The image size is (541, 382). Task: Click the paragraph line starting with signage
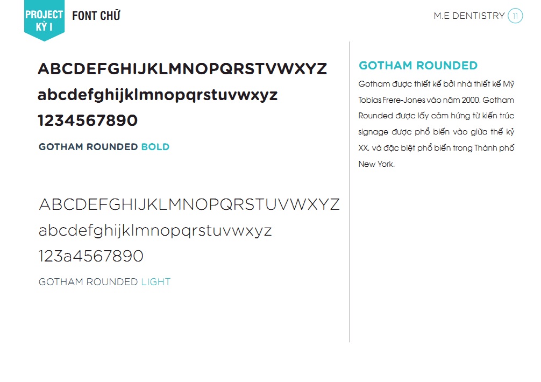436,132
